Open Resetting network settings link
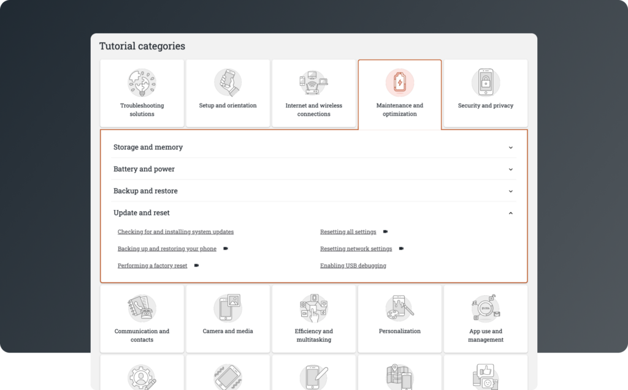This screenshot has width=628, height=390. tap(356, 249)
